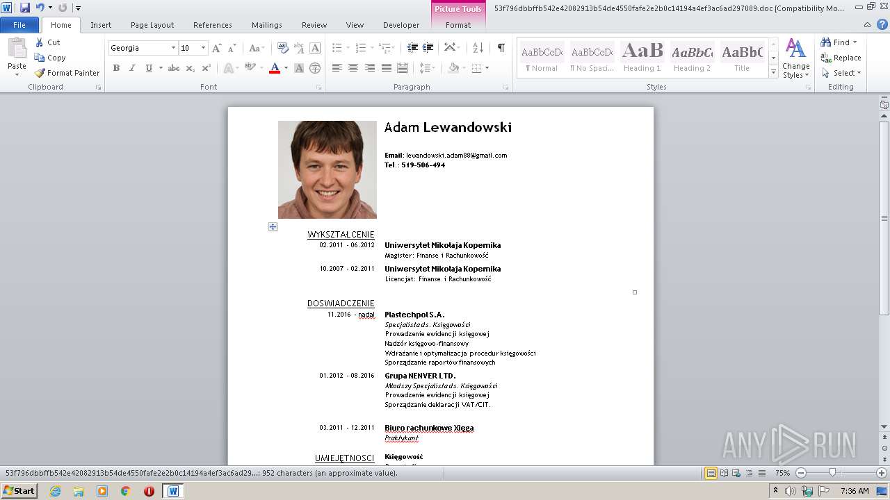890x500 pixels.
Task: Switch to the Mailings tab
Action: tap(267, 25)
